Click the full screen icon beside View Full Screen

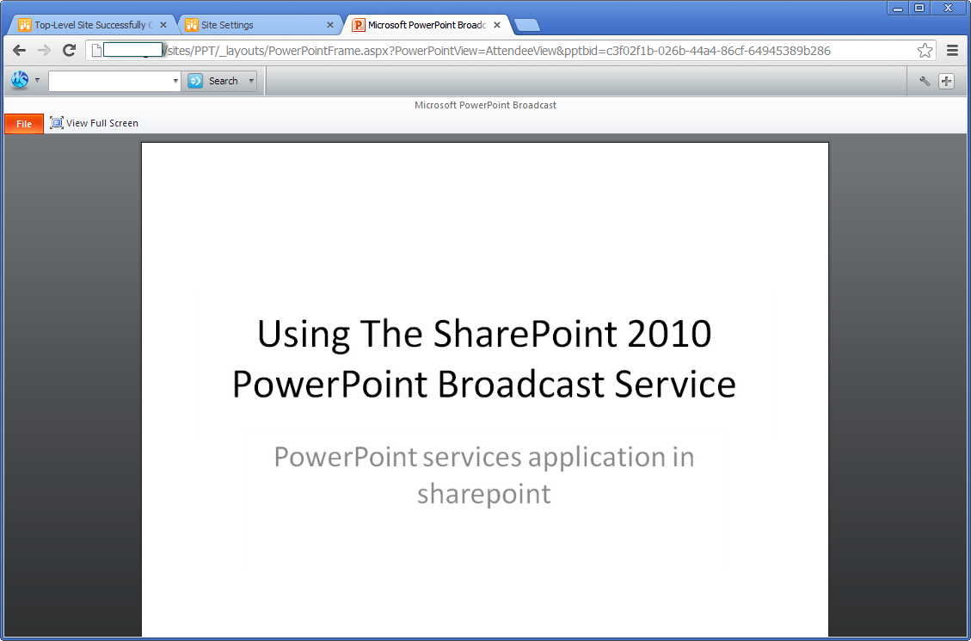tap(57, 123)
